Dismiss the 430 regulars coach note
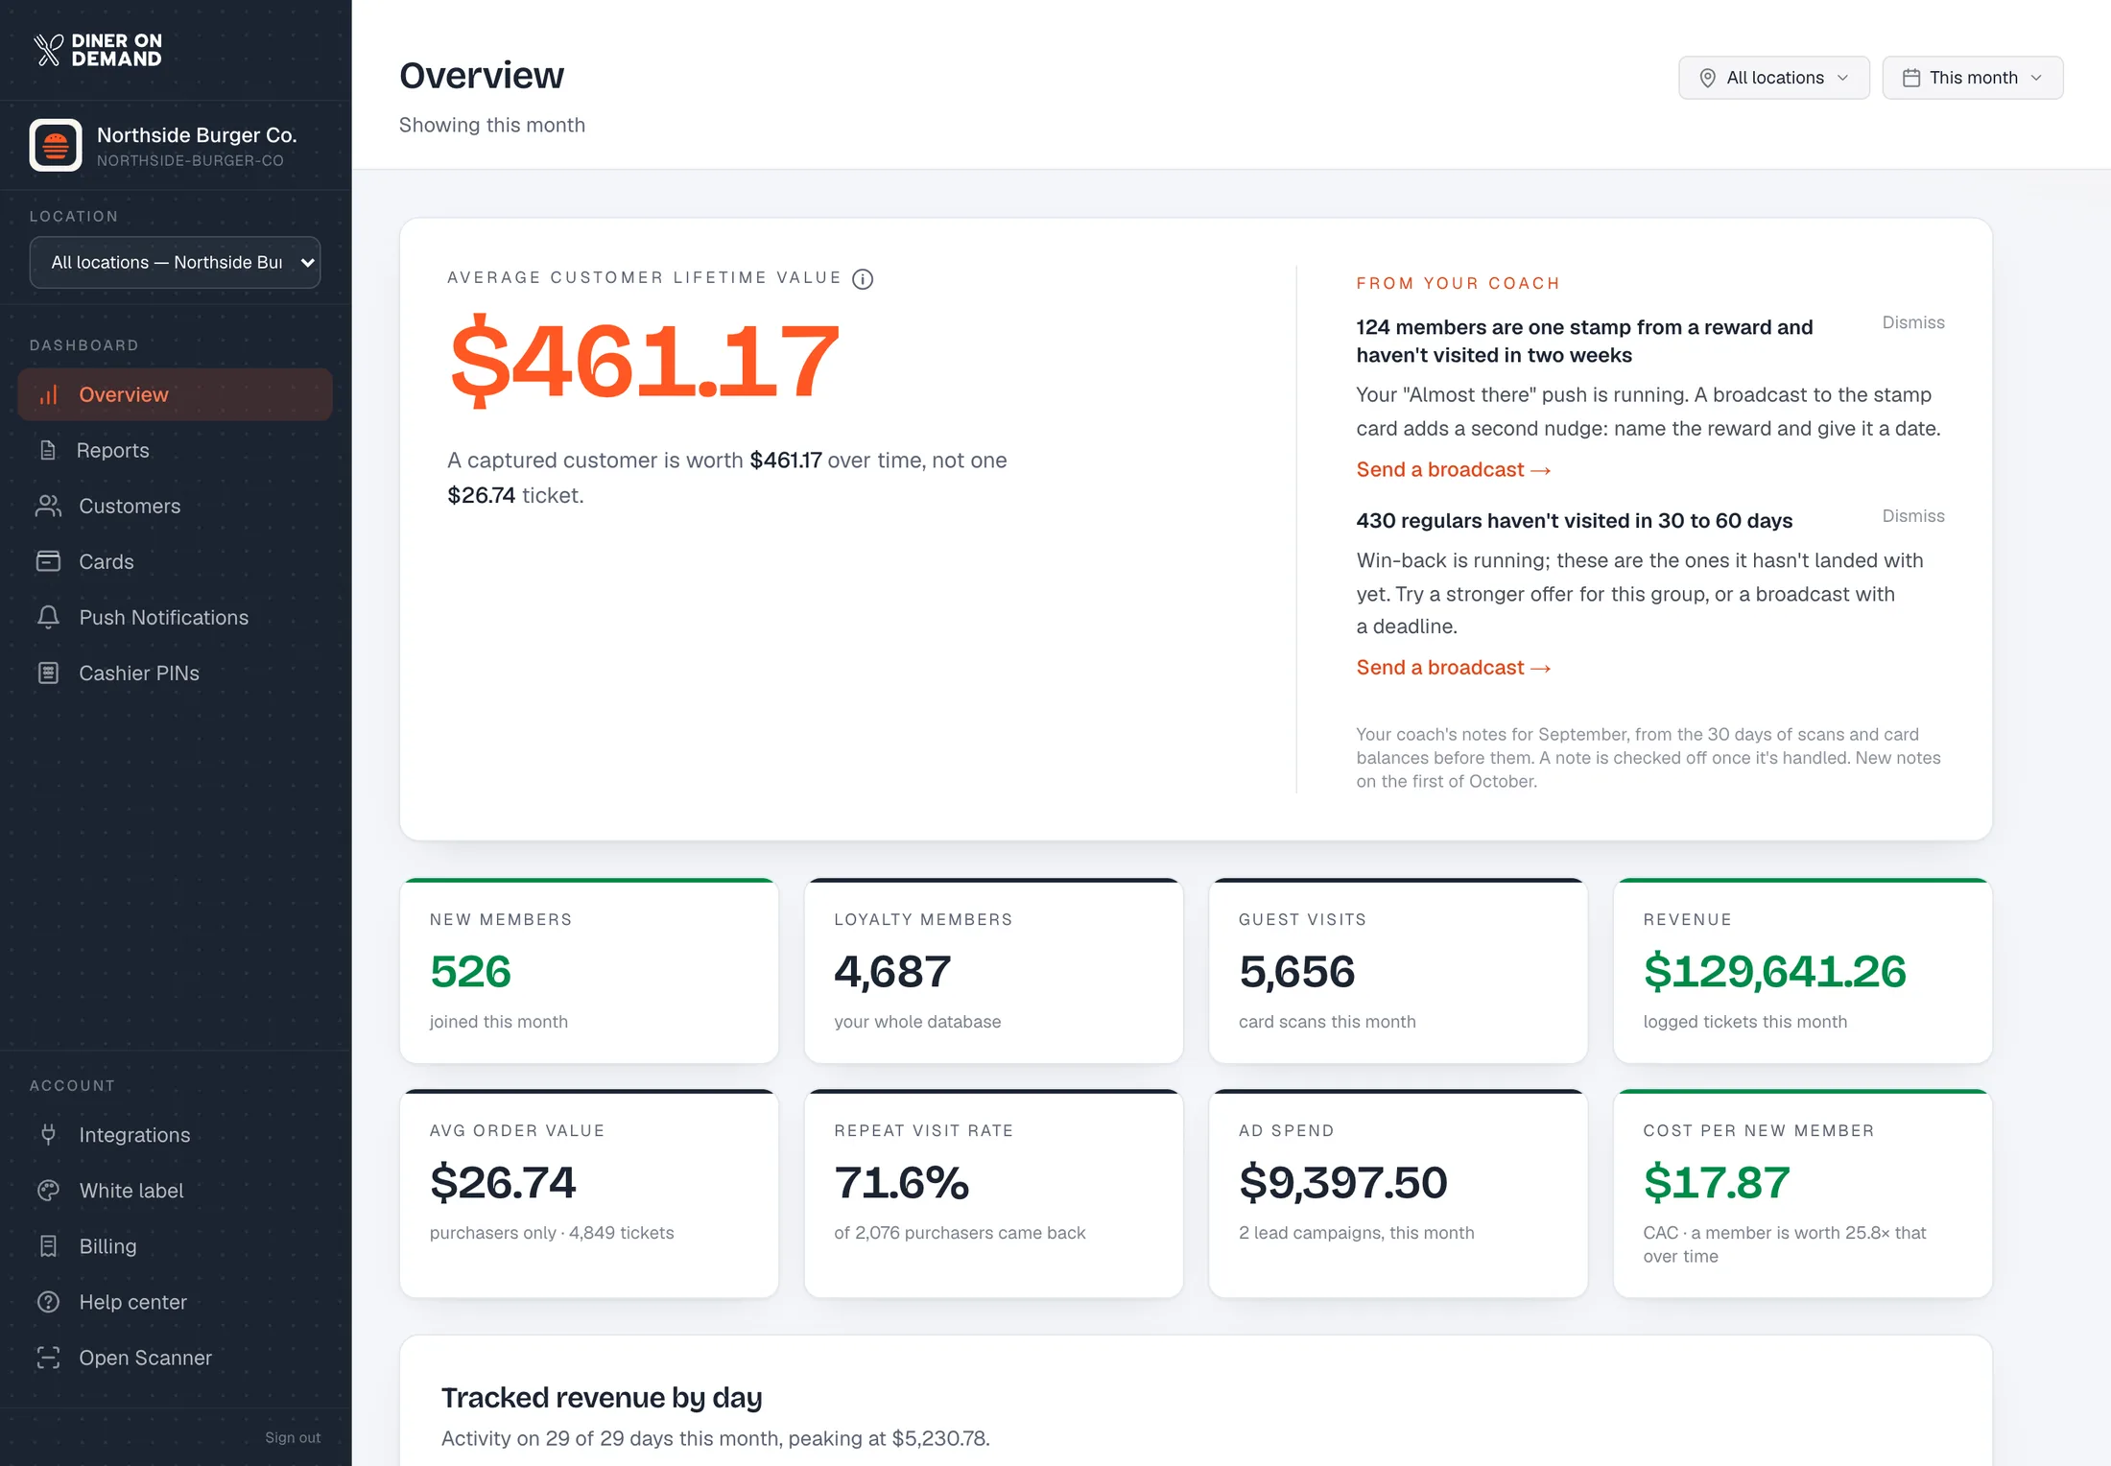This screenshot has height=1466, width=2111. [x=1912, y=516]
